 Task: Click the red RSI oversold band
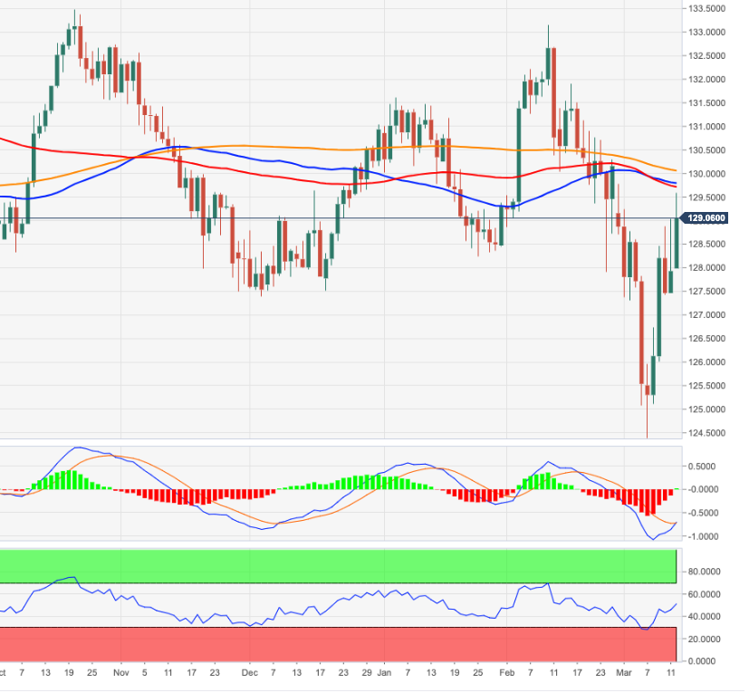(x=338, y=644)
